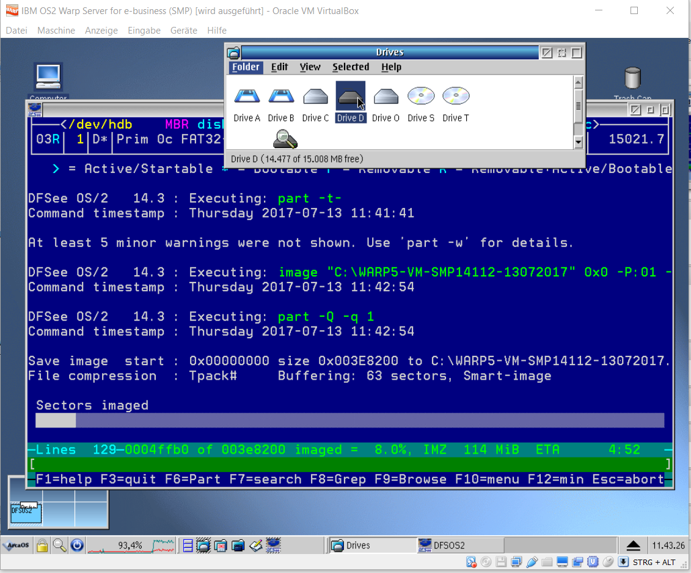Click the drive-with-magnifier icon in Drives folder

285,139
